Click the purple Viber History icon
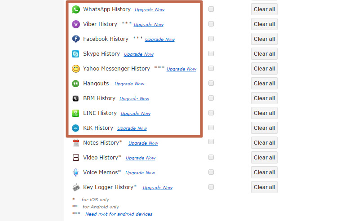349x221 pixels. click(x=76, y=24)
